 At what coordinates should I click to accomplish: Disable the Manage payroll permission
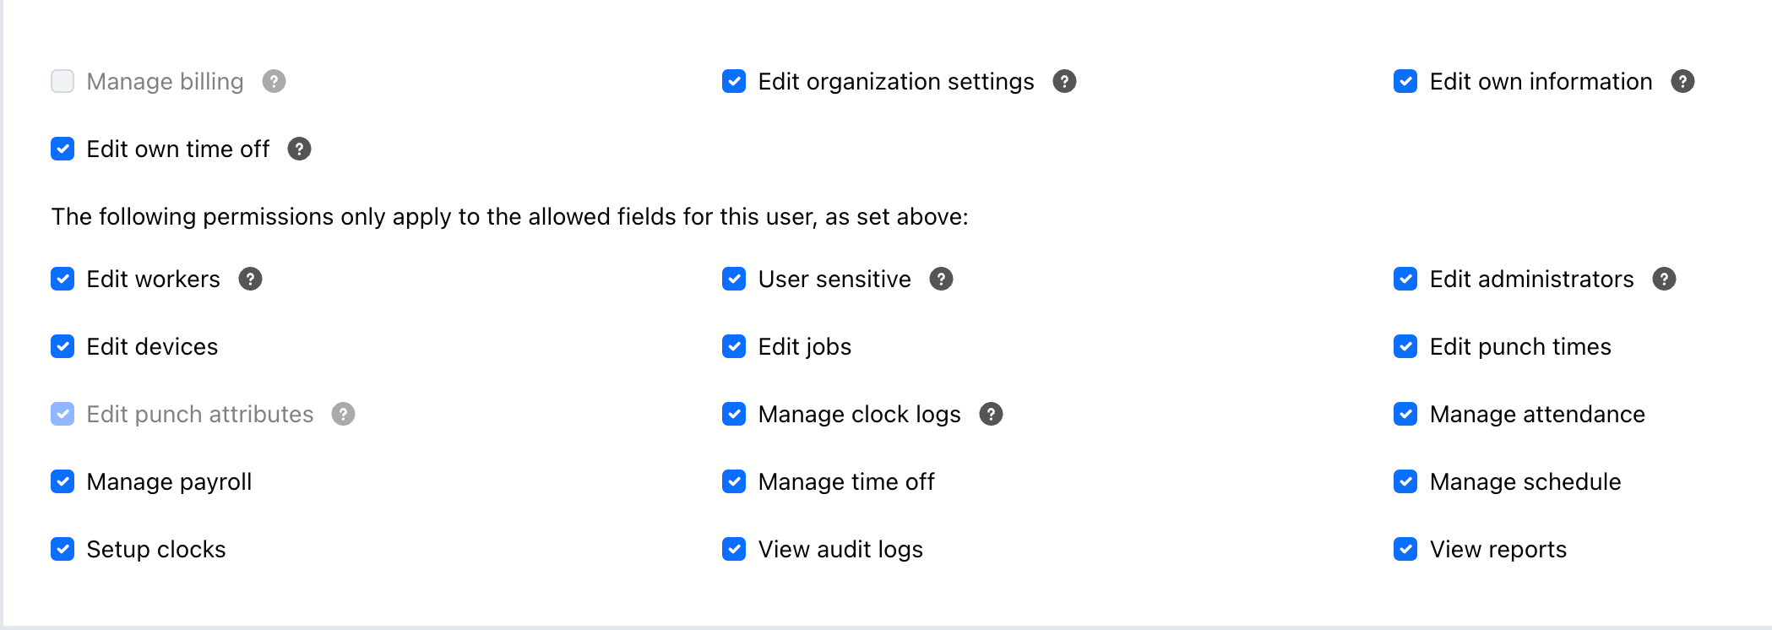tap(63, 481)
